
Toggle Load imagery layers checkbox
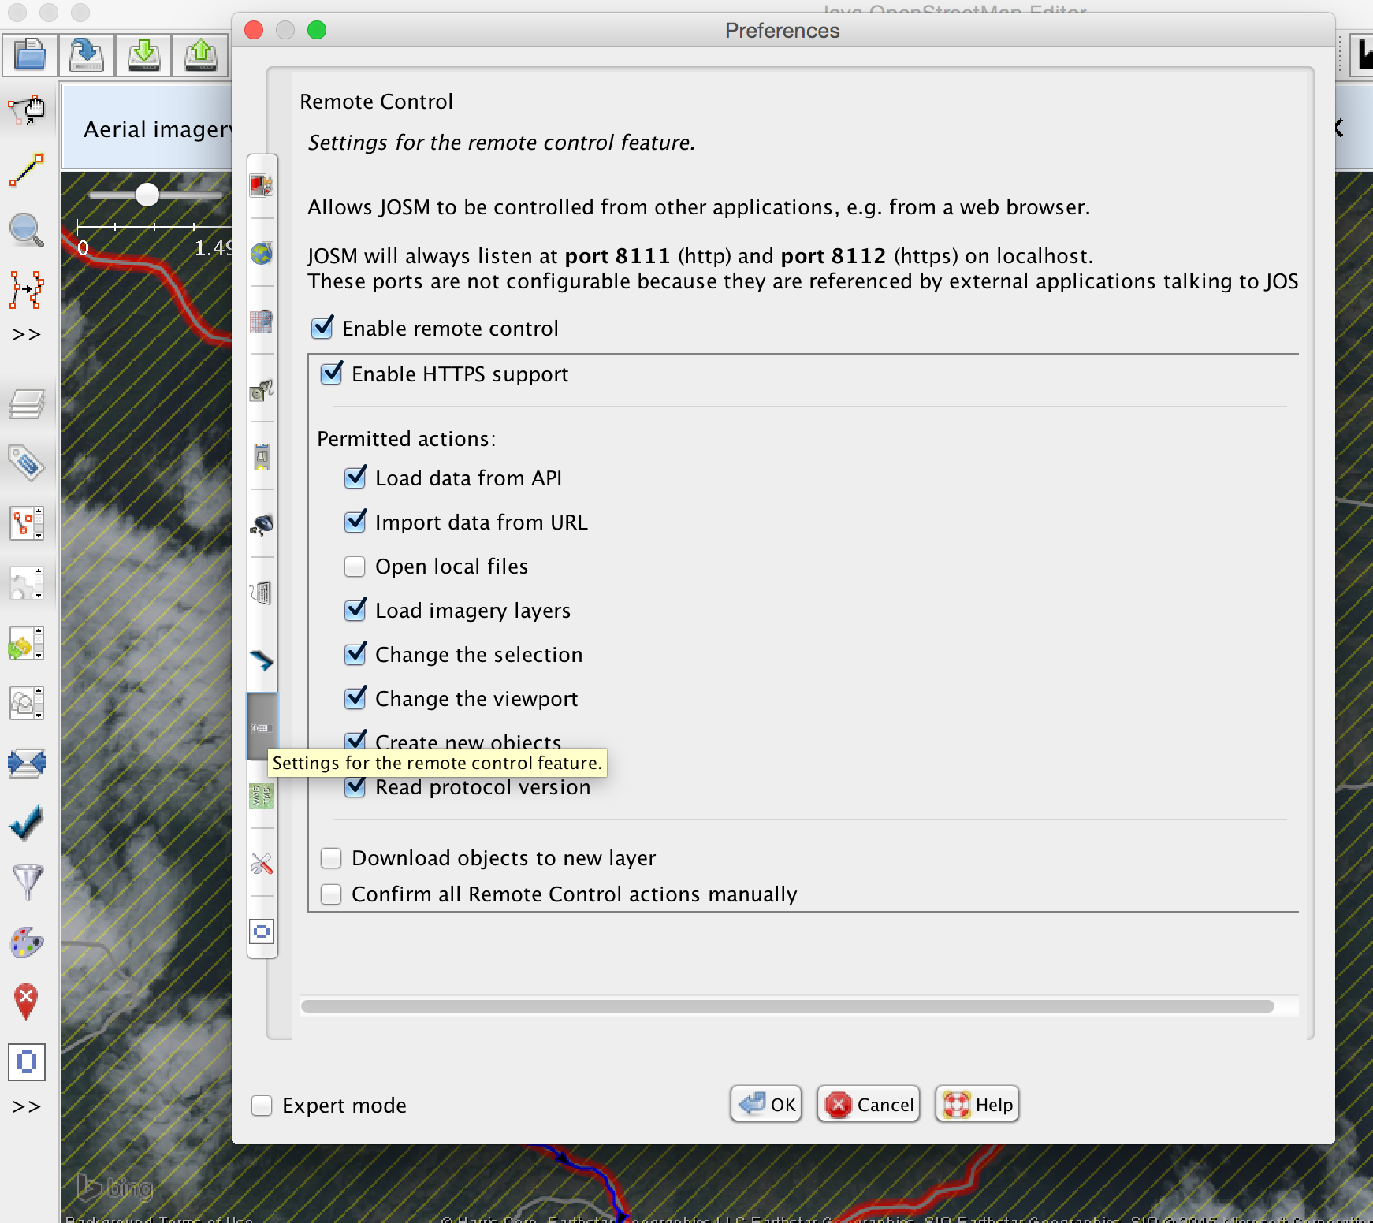[355, 610]
